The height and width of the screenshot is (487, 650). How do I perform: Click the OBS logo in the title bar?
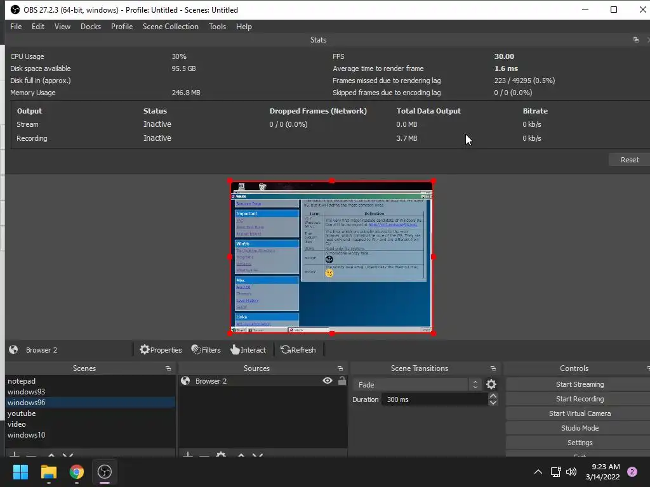(x=15, y=10)
